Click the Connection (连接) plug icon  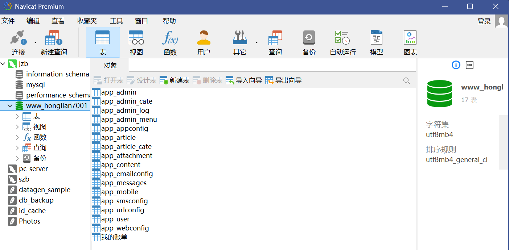[18, 38]
